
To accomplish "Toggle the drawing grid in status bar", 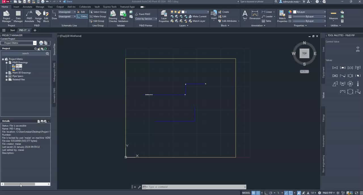I will [x=253, y=193].
